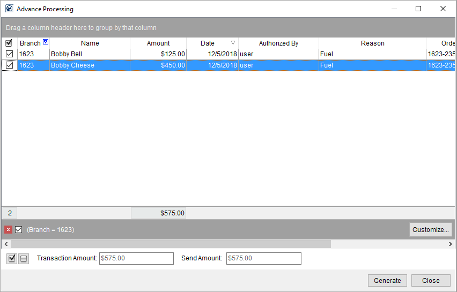The image size is (457, 292).
Task: Sort by the Amount column header
Action: click(x=158, y=43)
